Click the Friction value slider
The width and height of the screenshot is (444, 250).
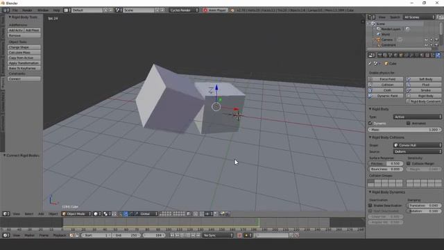click(x=386, y=164)
